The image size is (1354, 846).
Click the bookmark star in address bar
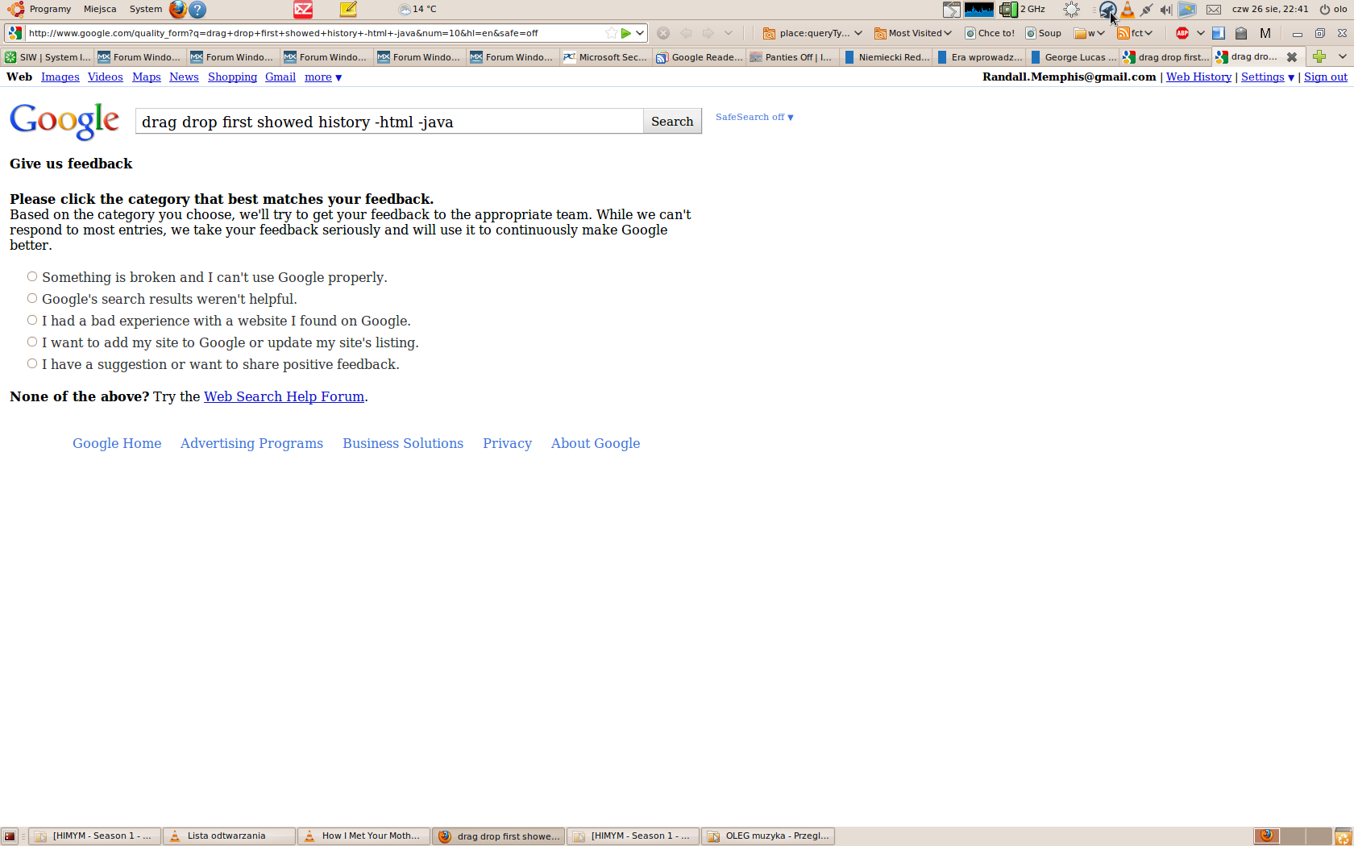[x=611, y=33]
